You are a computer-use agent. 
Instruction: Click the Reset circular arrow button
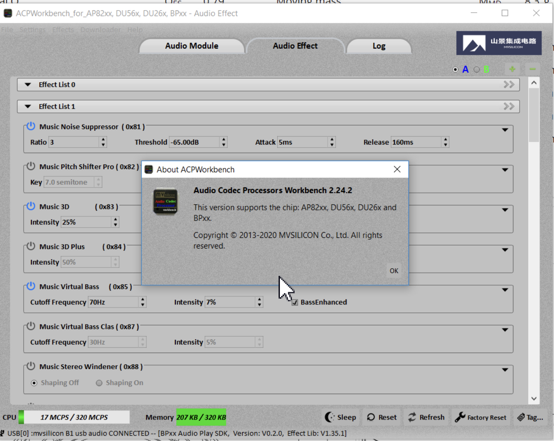pyautogui.click(x=382, y=417)
